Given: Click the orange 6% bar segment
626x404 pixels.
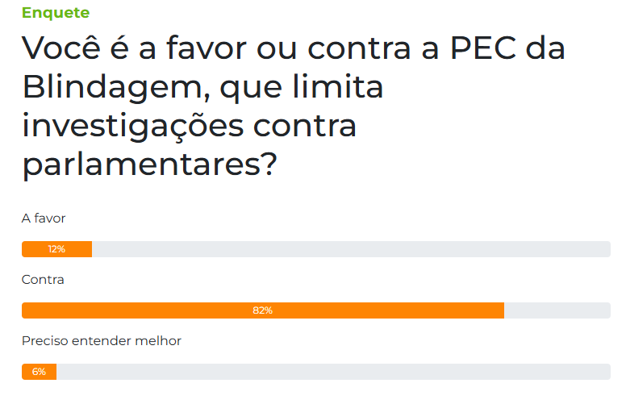Looking at the screenshot, I should [39, 372].
